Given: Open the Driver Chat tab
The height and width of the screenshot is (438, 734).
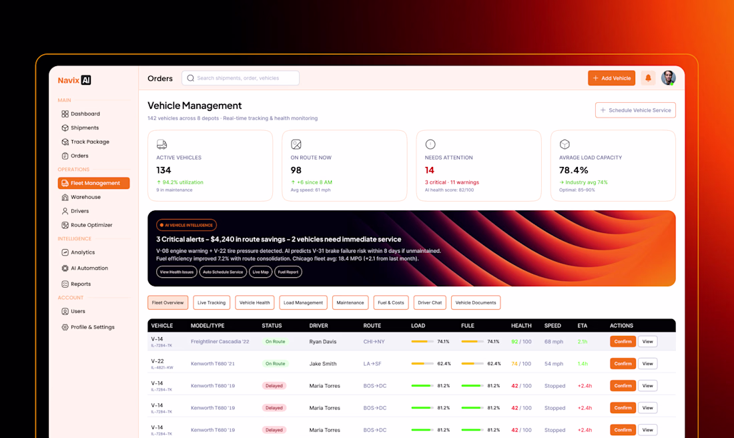Looking at the screenshot, I should click(430, 302).
